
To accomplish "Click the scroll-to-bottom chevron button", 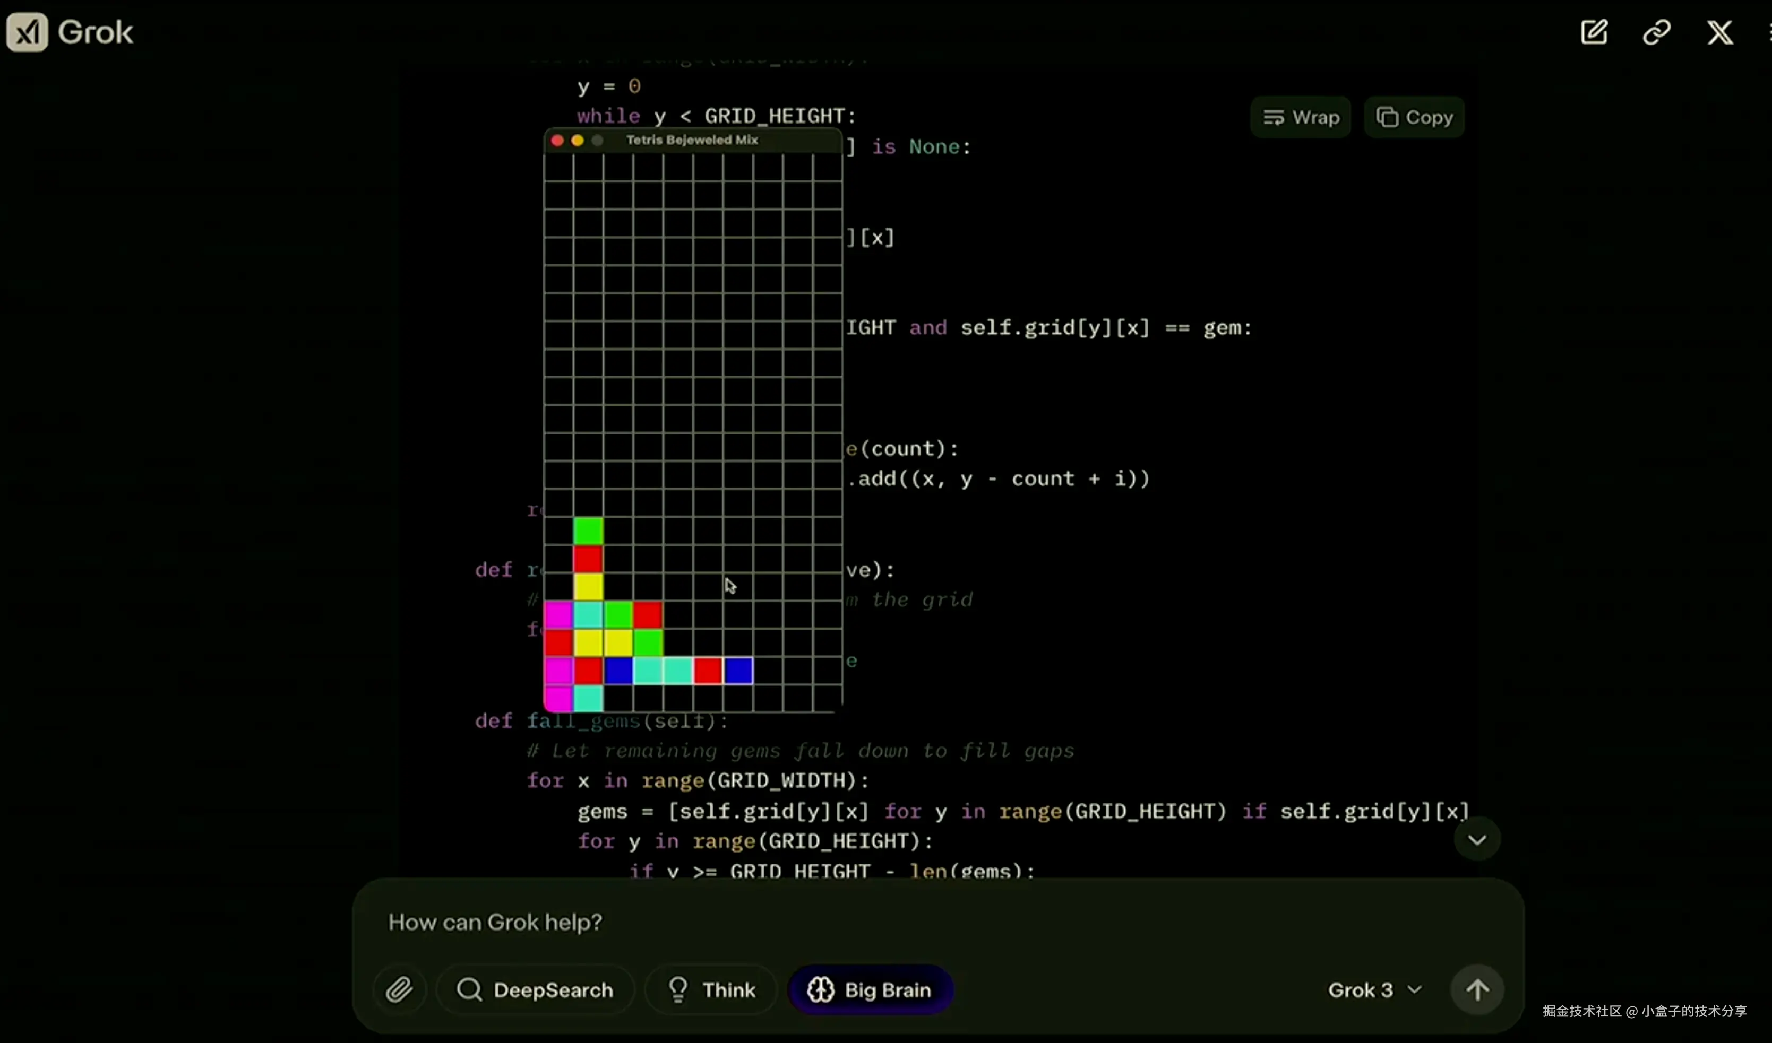I will click(1477, 840).
